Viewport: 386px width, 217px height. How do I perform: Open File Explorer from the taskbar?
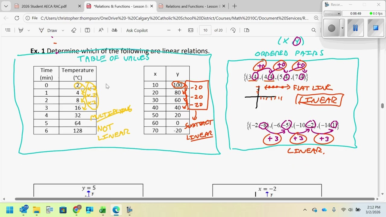tap(36, 210)
